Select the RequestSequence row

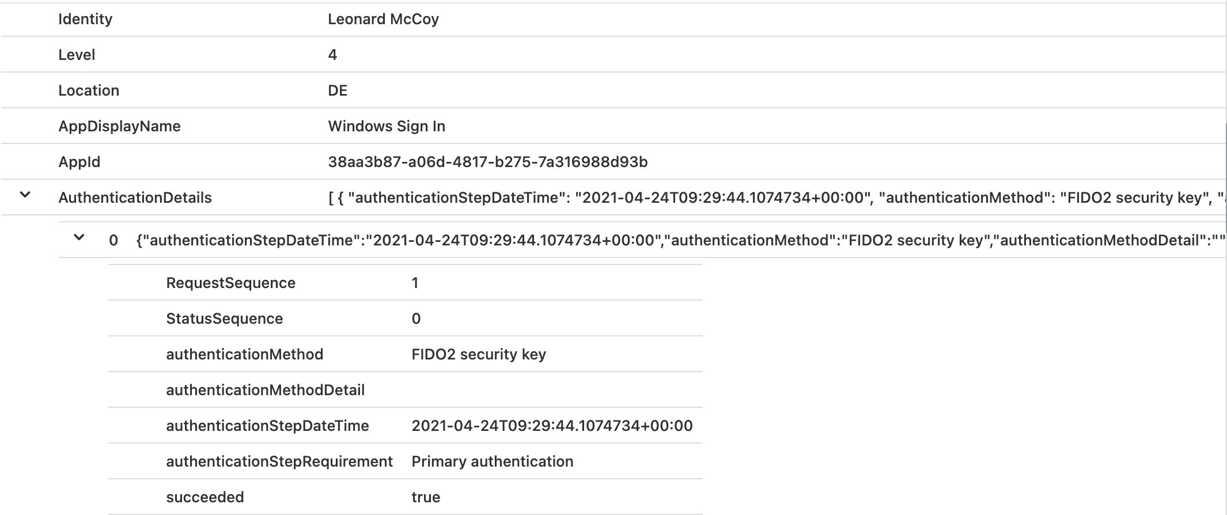coord(406,283)
